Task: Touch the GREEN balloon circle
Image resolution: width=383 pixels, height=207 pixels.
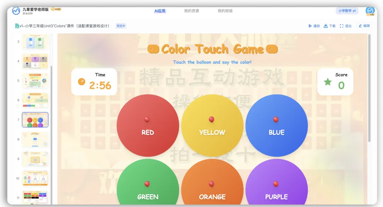Action: click(x=148, y=182)
